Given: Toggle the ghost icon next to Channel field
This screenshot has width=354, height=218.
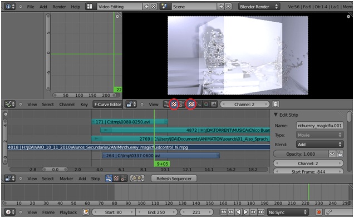Looking at the screenshot, I should point(276,104).
